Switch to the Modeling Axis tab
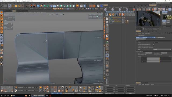172x97 pixels. (150, 37)
